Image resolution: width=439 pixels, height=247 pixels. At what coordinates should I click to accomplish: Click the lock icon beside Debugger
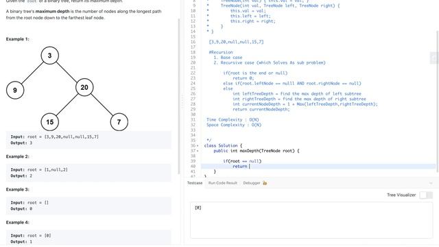click(265, 183)
